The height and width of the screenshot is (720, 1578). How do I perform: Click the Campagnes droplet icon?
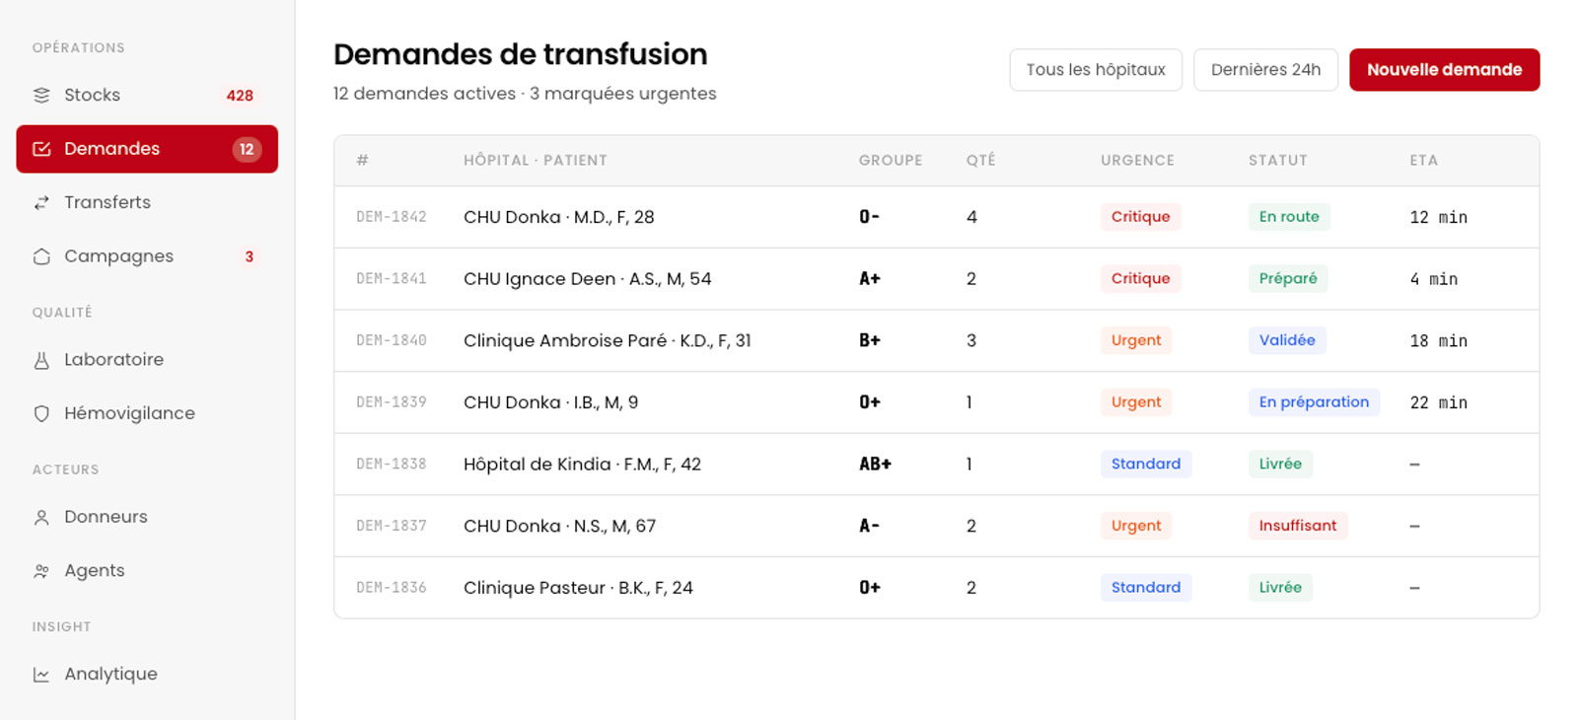pos(41,256)
